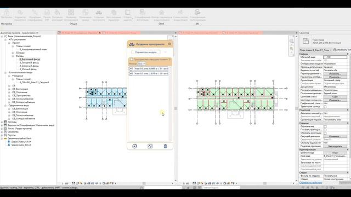The image size is (351, 197).
Task: Click the 1 : 100 scale in right view bar
Action: 186,184
